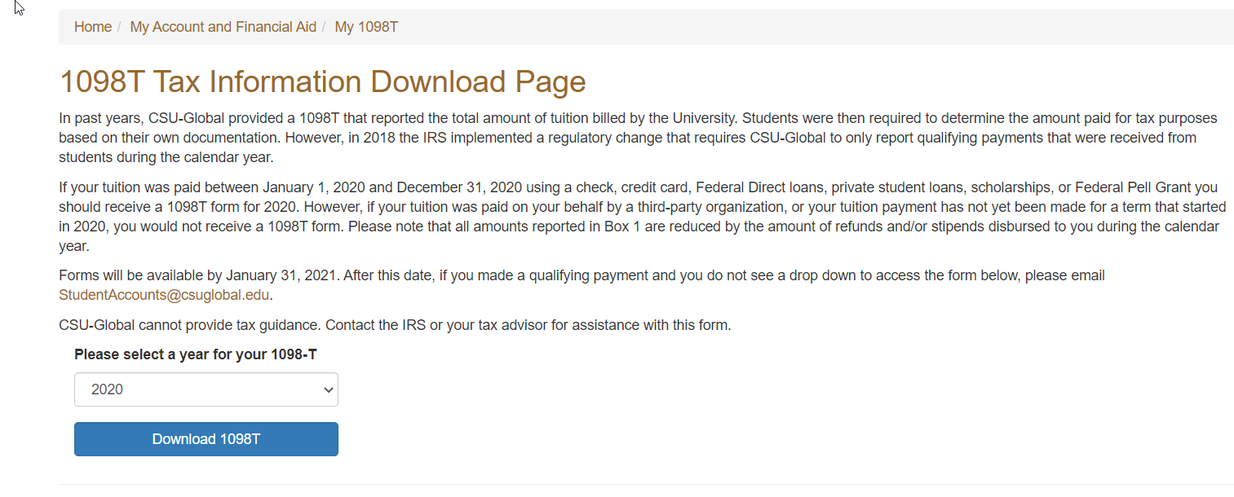Click the My 1098T breadcrumb item
The image size is (1234, 497).
point(366,27)
